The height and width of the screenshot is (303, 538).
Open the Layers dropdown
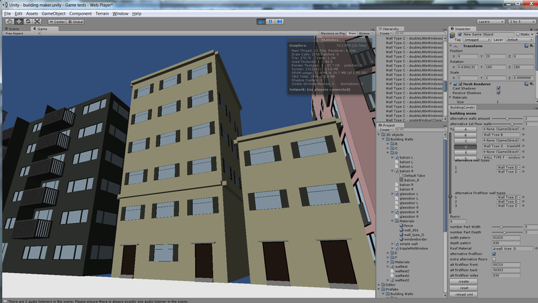[x=492, y=21]
